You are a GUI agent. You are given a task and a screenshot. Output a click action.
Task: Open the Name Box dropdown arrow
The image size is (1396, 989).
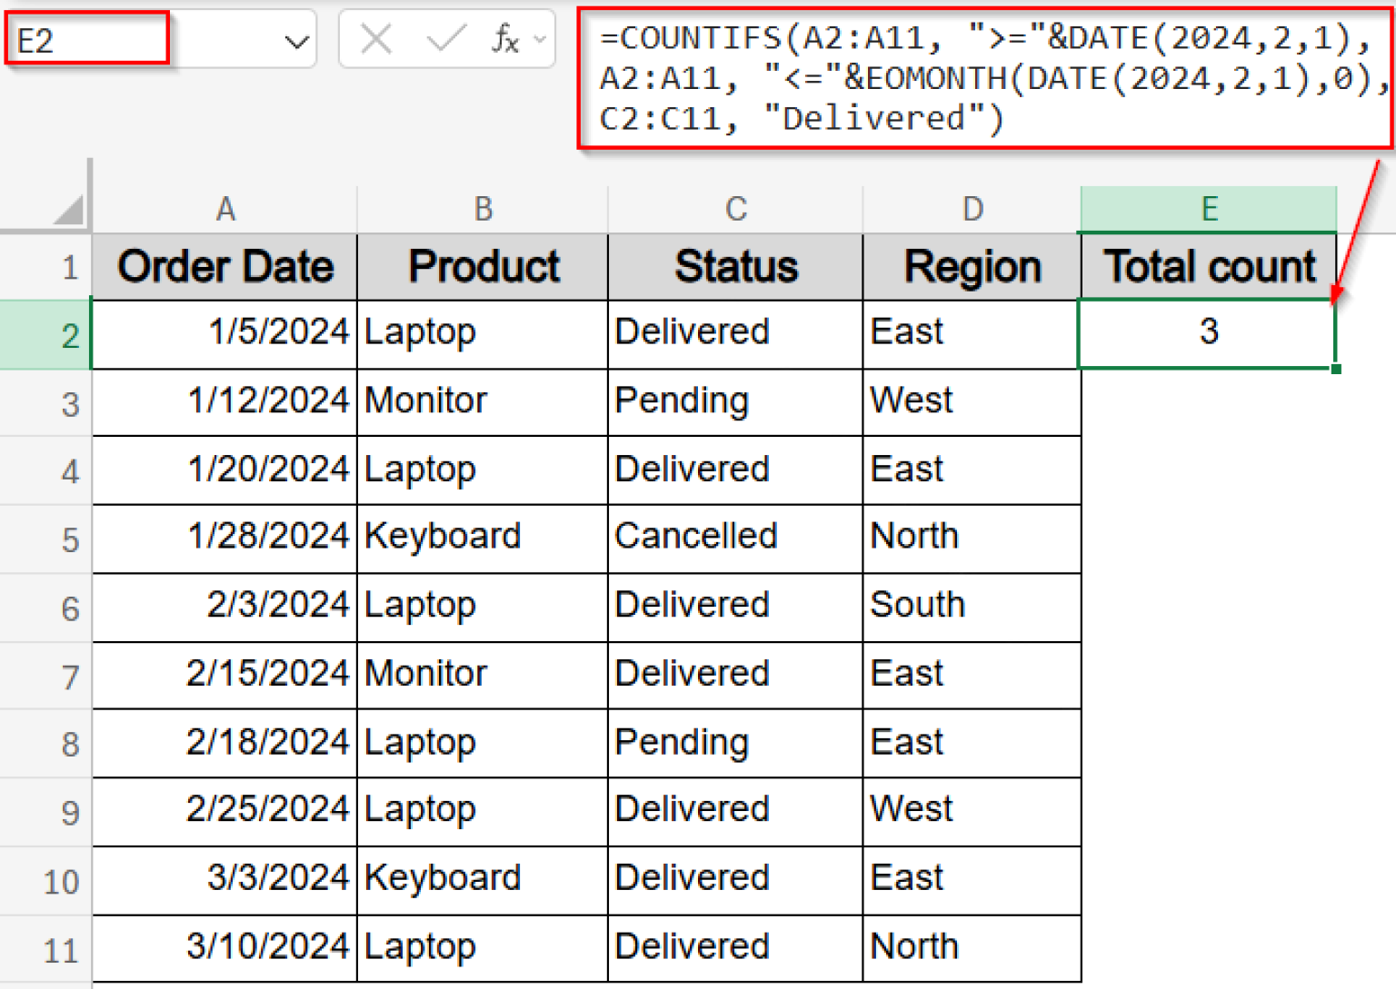294,38
